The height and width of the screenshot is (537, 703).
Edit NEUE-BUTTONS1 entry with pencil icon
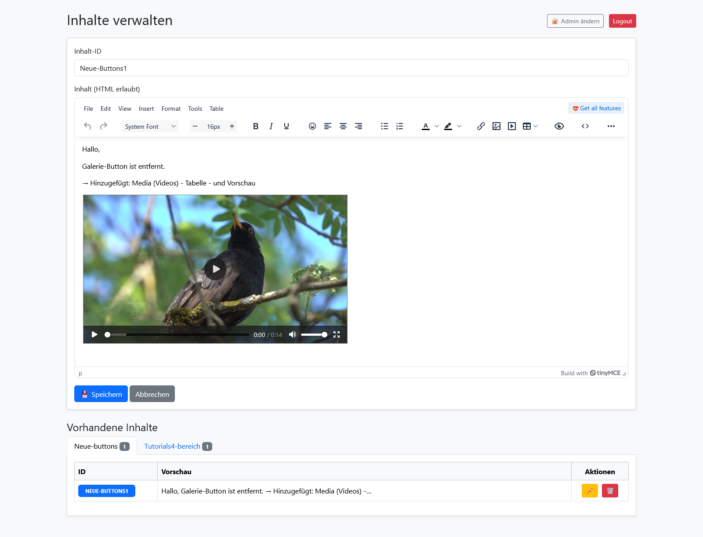pos(590,491)
